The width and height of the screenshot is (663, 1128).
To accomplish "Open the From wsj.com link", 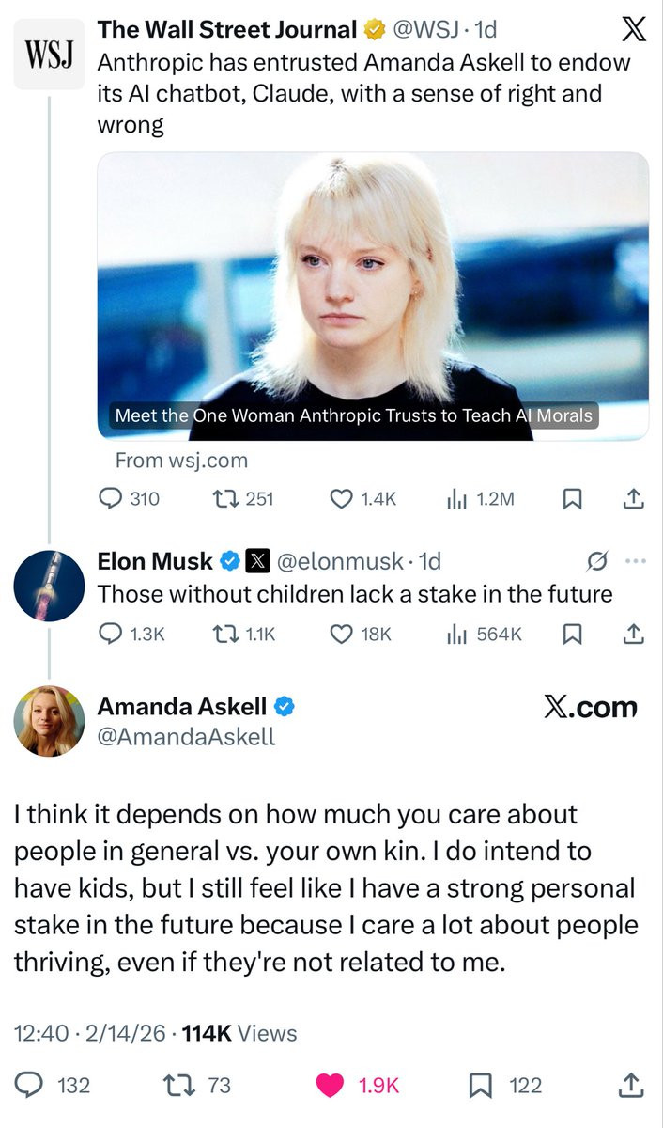I will point(181,460).
